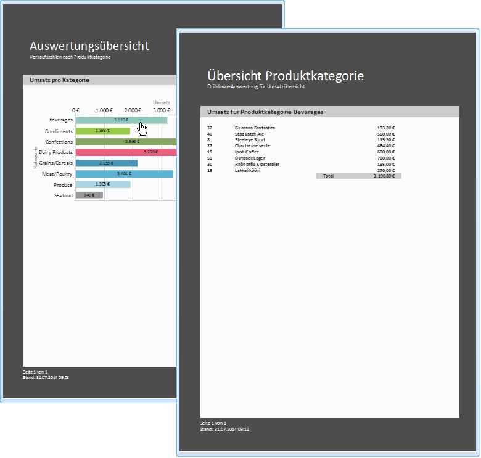Select the Auswertungsübersicht report title
The image size is (481, 458).
point(89,46)
